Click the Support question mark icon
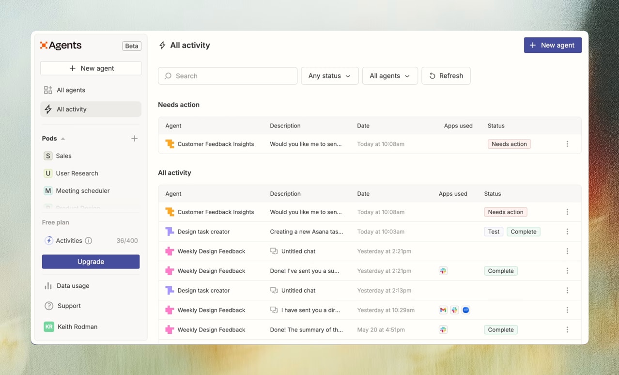This screenshot has width=619, height=375. point(48,306)
